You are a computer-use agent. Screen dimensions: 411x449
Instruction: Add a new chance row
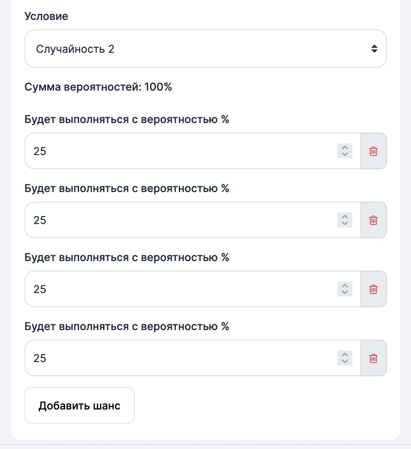(x=79, y=405)
